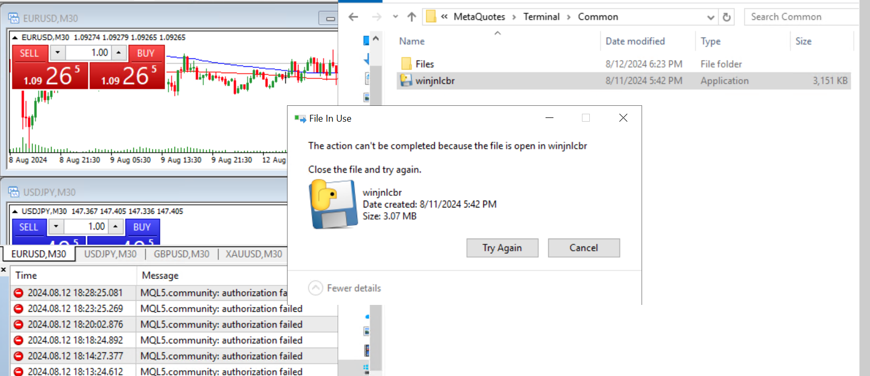Viewport: 870px width, 376px height.
Task: Click Try Again in File In Use dialog
Action: click(502, 248)
